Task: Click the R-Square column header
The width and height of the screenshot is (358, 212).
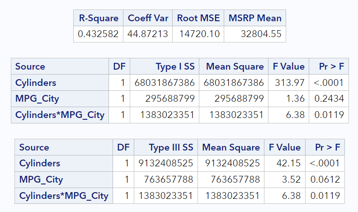Action: (x=98, y=19)
